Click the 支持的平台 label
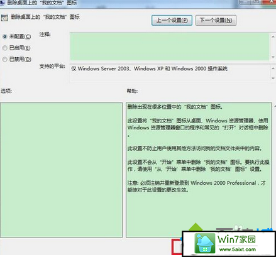This screenshot has height=257, width=276. 52,67
